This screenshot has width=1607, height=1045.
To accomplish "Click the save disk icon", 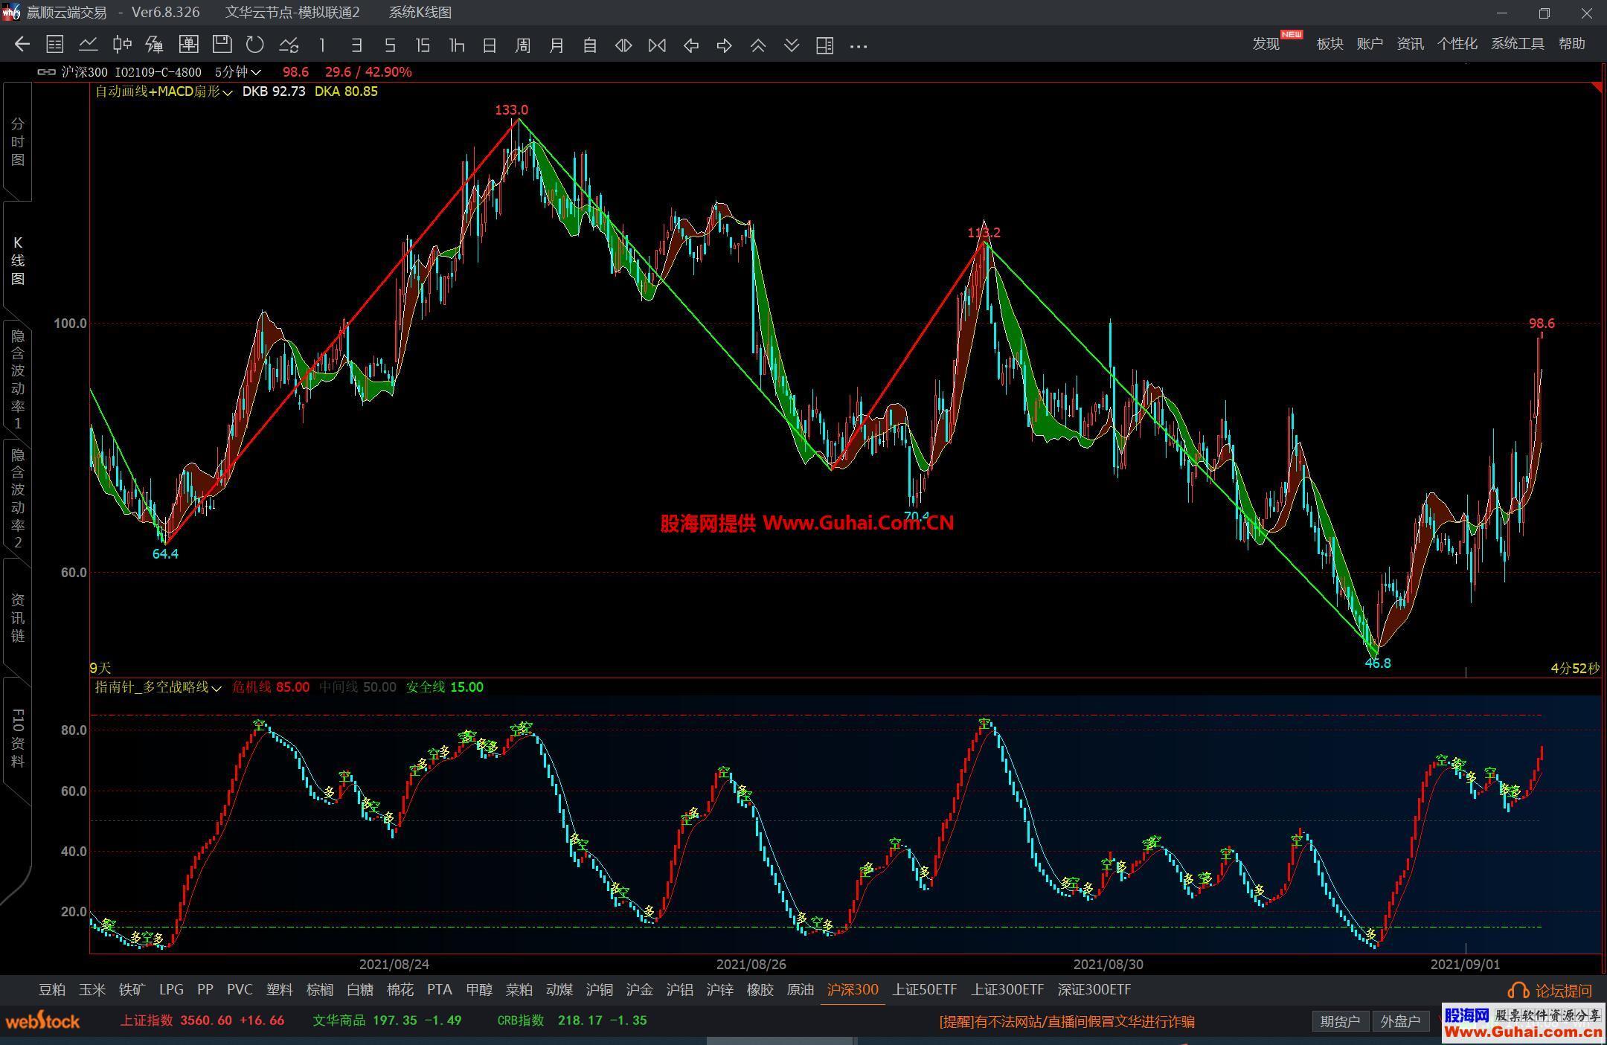I will pos(222,45).
